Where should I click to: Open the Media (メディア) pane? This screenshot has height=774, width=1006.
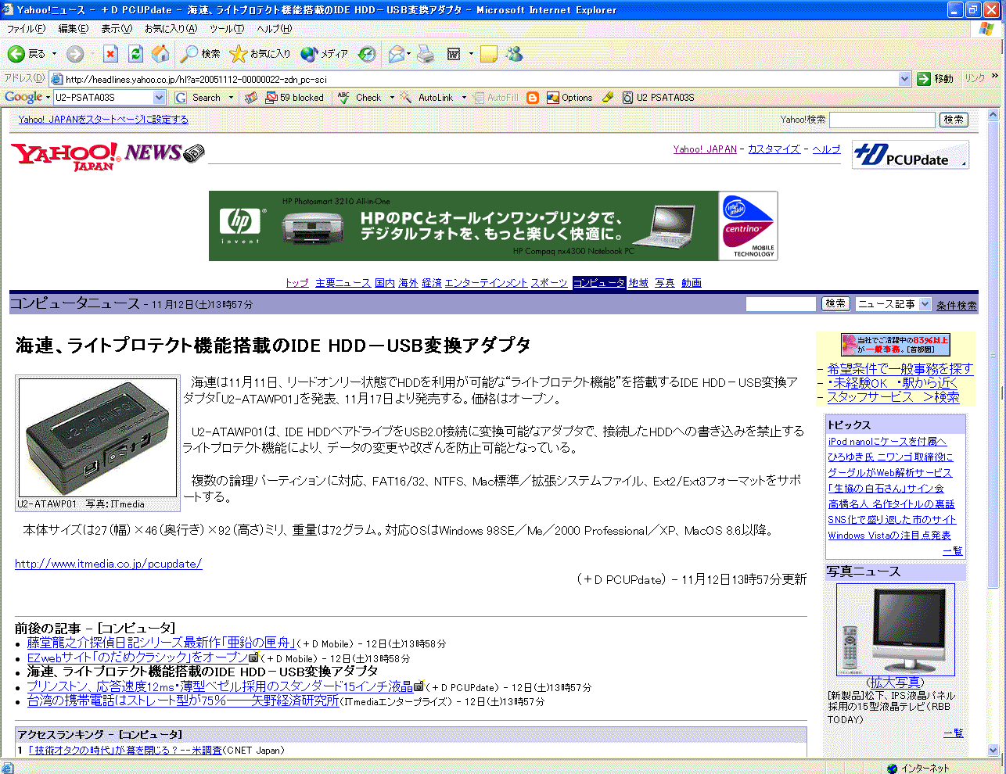click(x=324, y=54)
